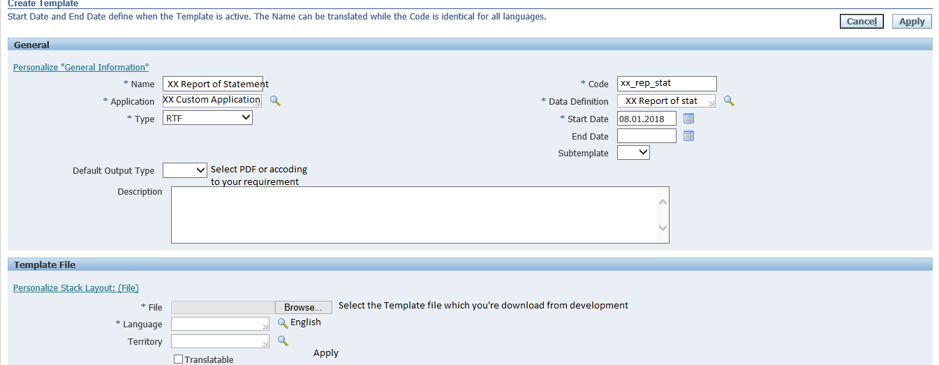Click the End Date input field
939x365 pixels.
click(x=646, y=136)
